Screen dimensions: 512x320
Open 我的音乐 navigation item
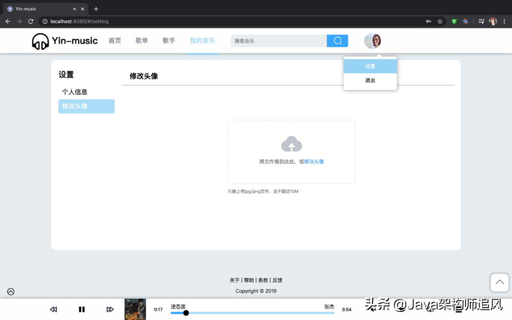click(202, 40)
